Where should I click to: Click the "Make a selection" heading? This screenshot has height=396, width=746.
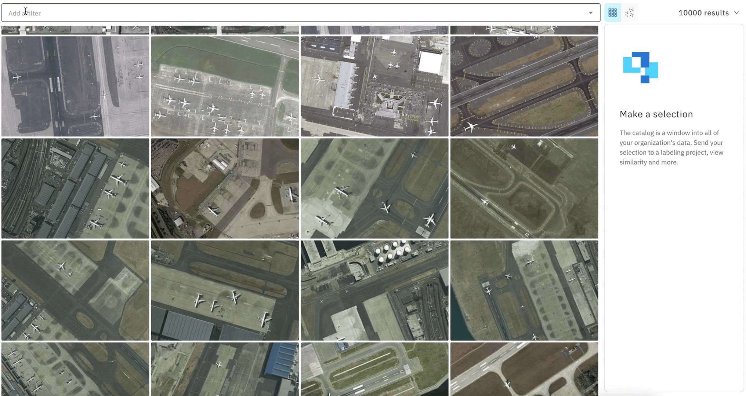pos(656,114)
